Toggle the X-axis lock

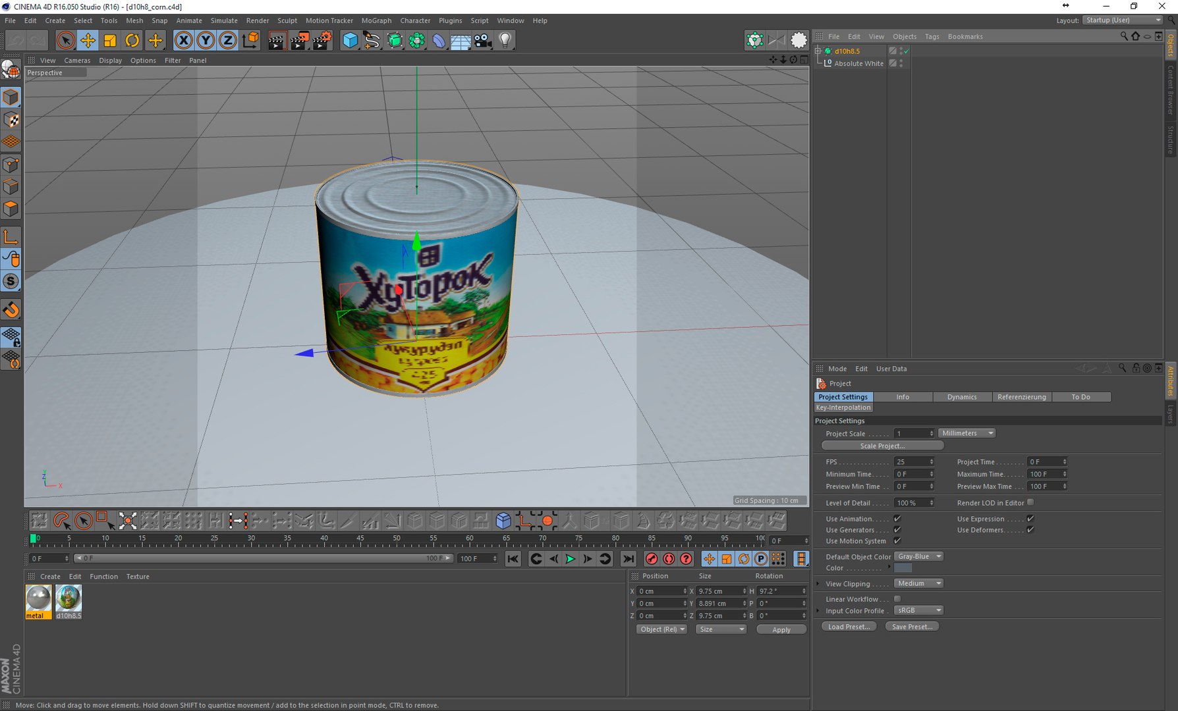pos(184,41)
